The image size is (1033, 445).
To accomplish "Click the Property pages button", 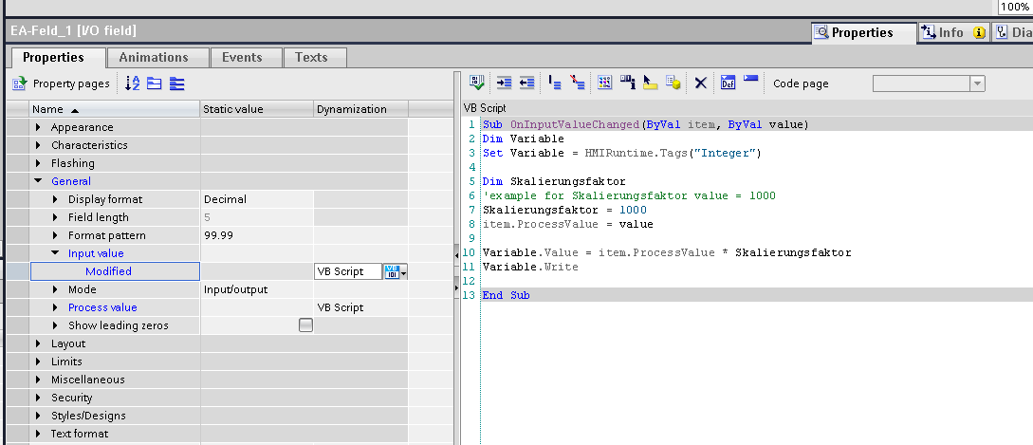I will click(62, 83).
